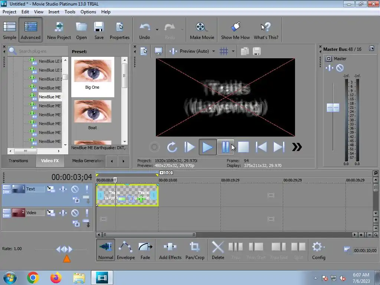
Task: Open video preview project properties icon
Action: pos(144,51)
